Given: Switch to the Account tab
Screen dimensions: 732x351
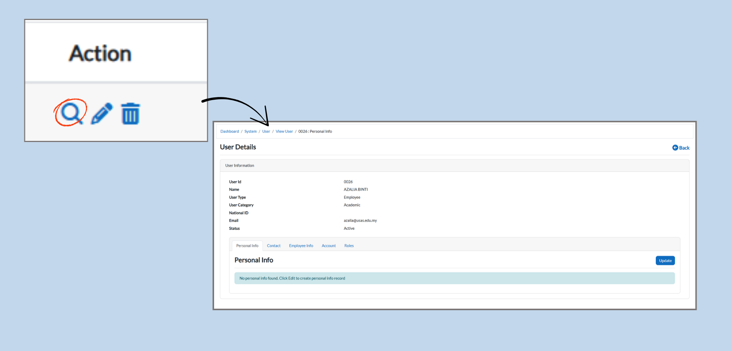Looking at the screenshot, I should (x=328, y=246).
